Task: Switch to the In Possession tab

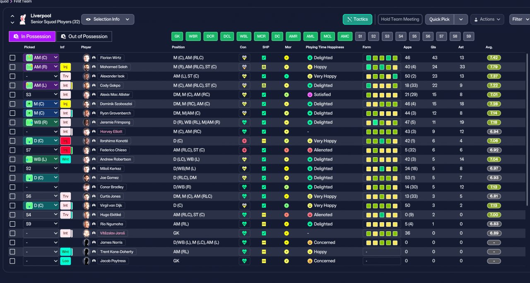Action: coord(32,36)
